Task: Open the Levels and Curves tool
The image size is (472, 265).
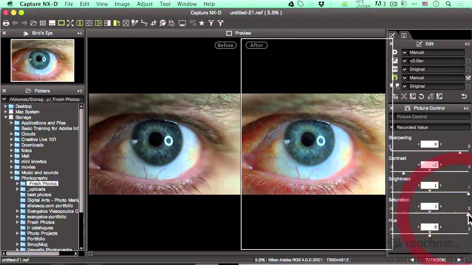Action: [413, 96]
